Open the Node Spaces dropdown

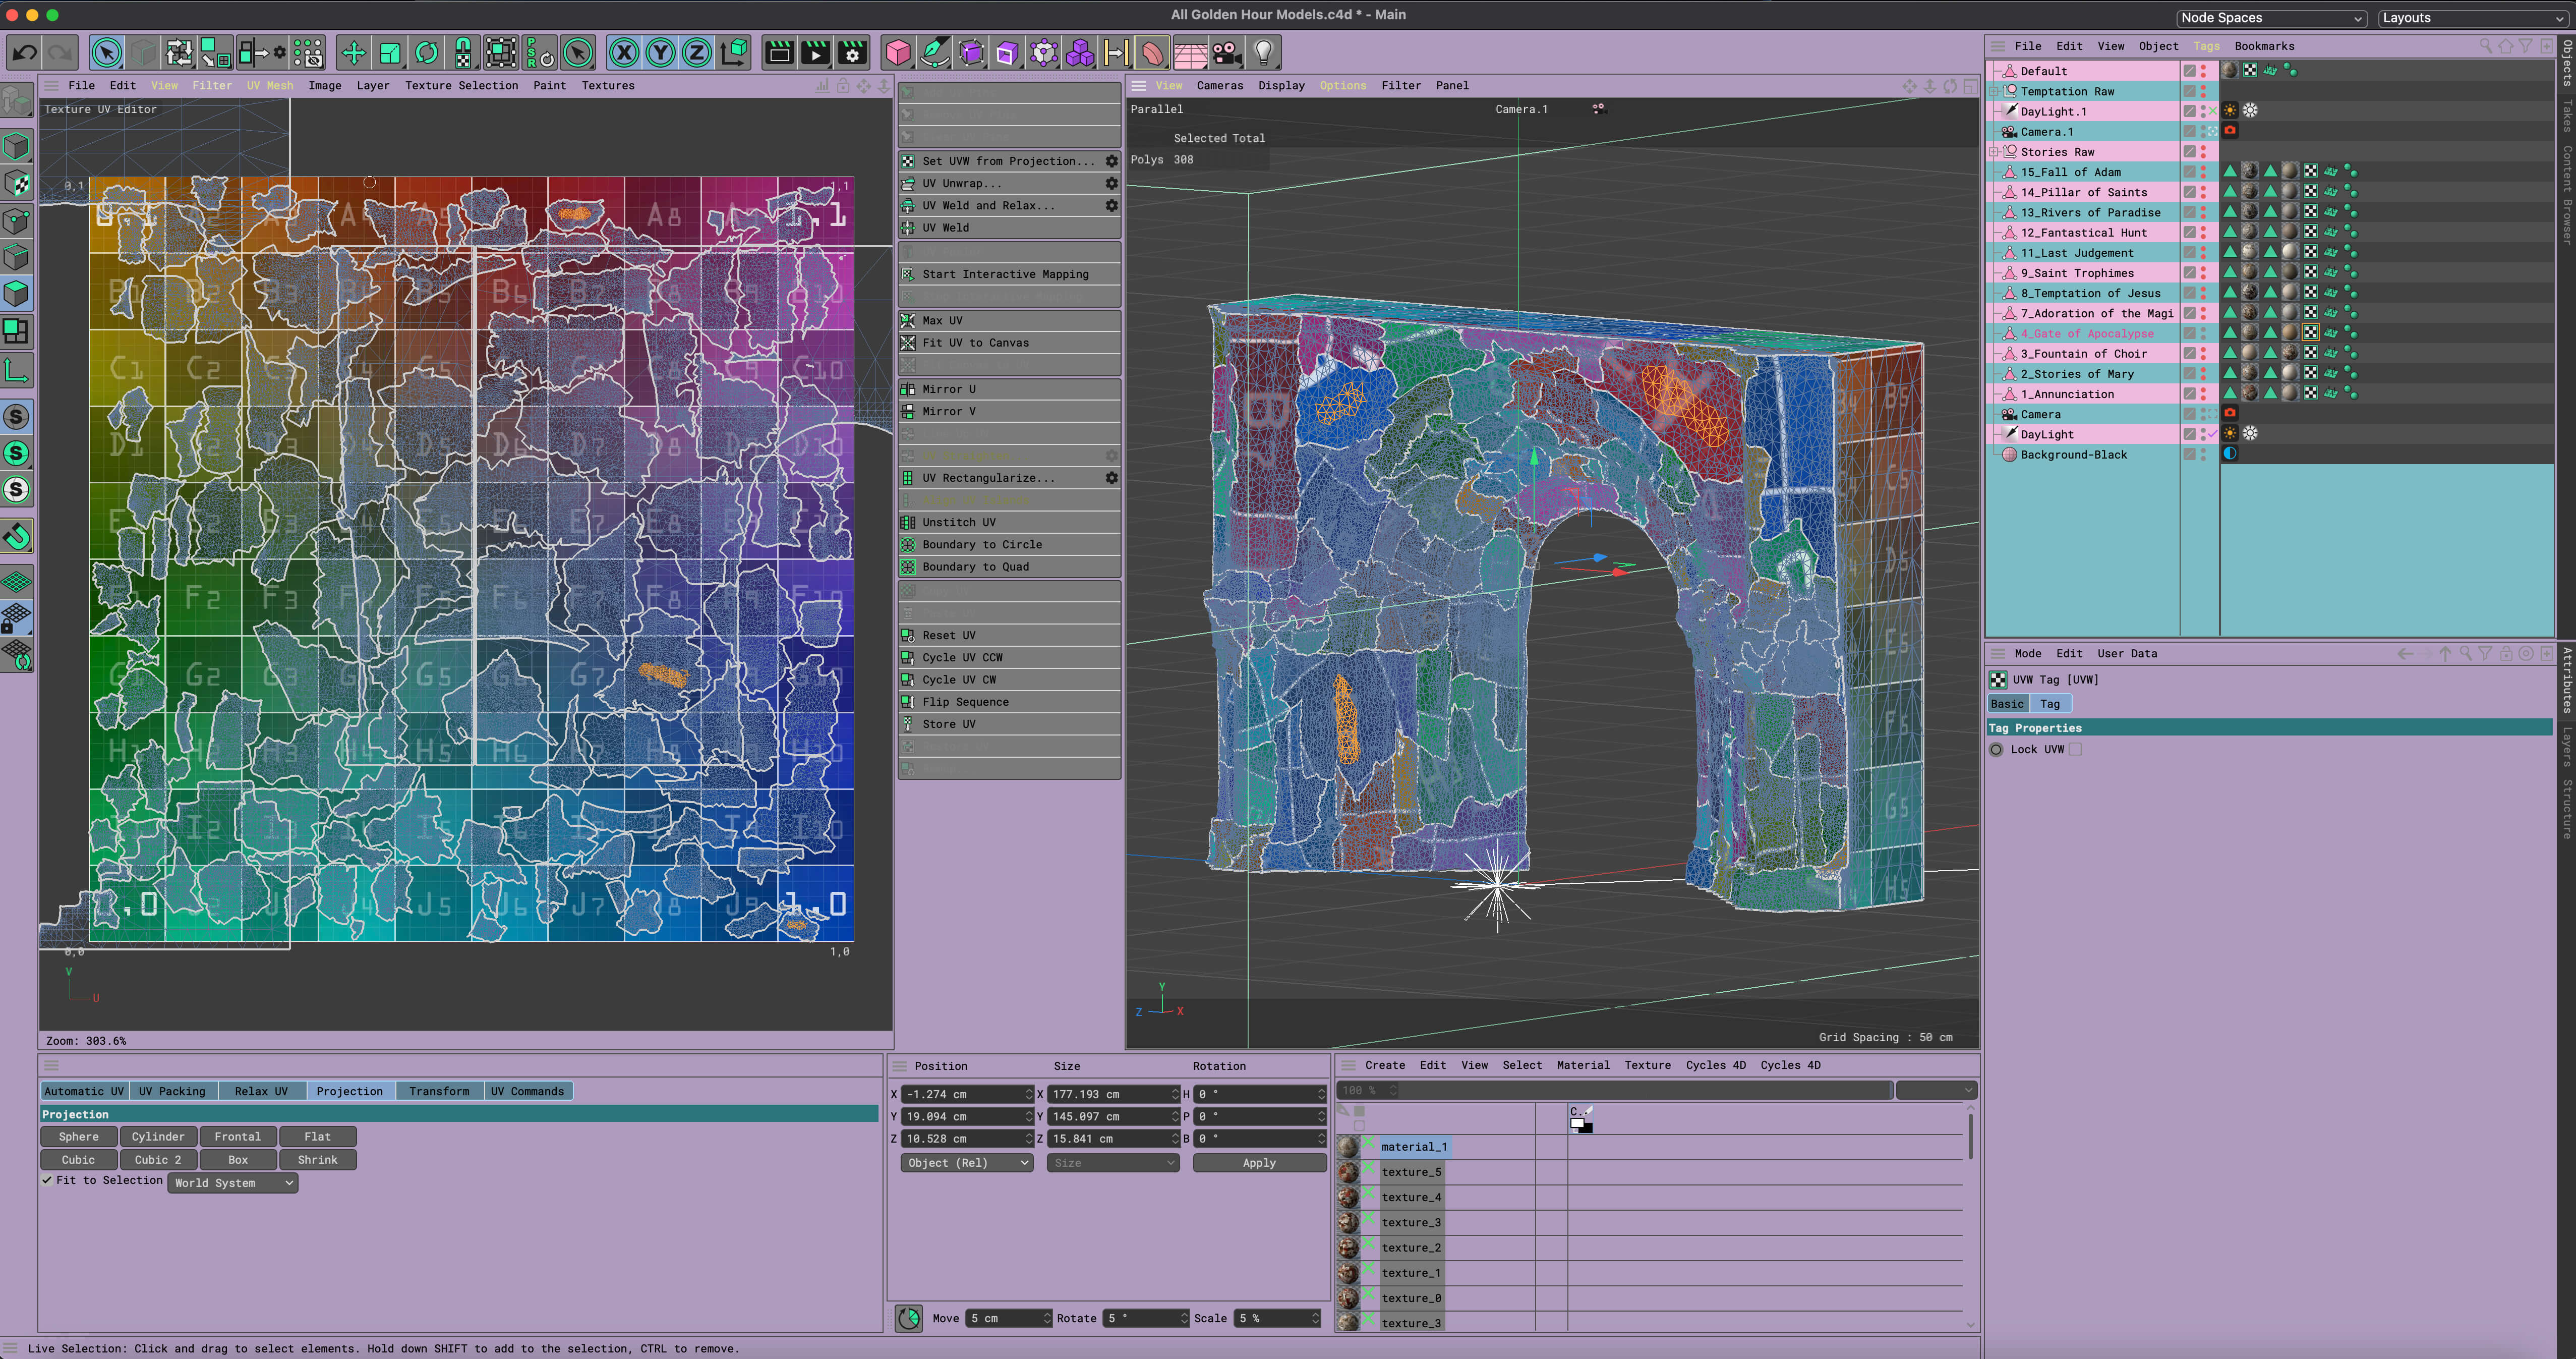(x=2272, y=17)
